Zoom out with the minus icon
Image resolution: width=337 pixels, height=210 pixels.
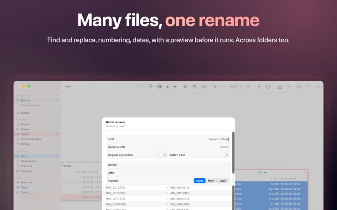click(x=226, y=87)
